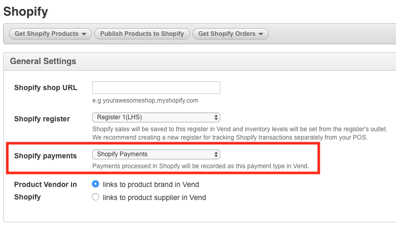Expand the Register 1(LHS) select box
Image resolution: width=396 pixels, height=225 pixels.
pyautogui.click(x=156, y=118)
